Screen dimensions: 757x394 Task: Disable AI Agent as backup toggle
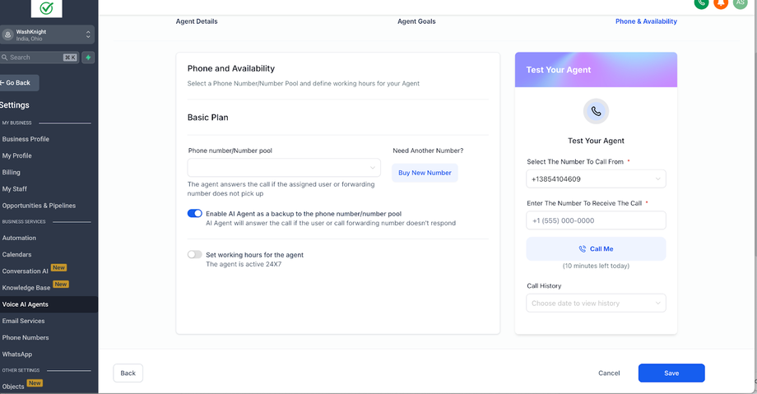pos(195,213)
